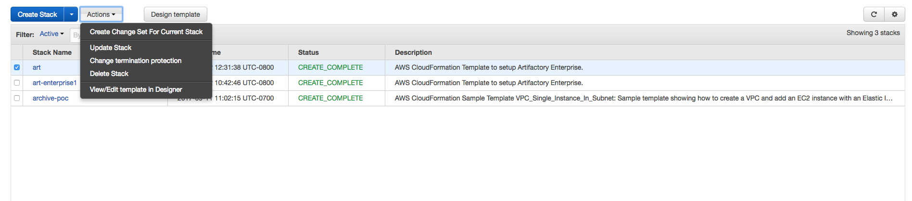The image size is (912, 201).
Task: Click the Design template button
Action: [x=176, y=14]
